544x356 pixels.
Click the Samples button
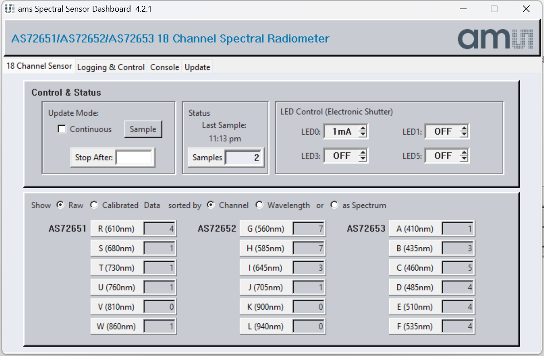tap(207, 158)
